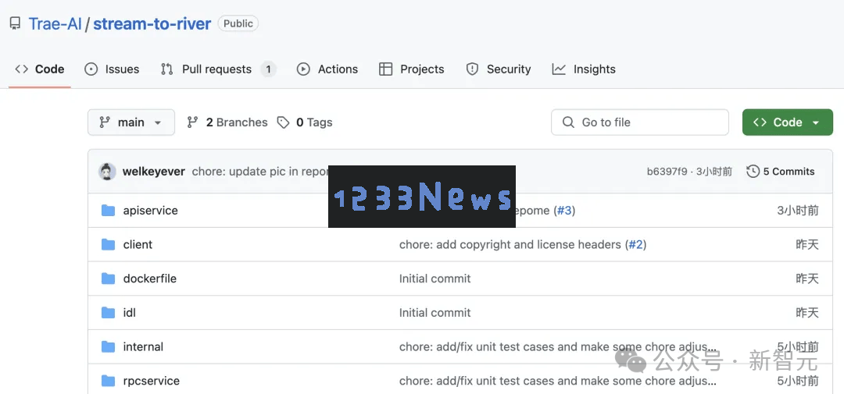Click the apiservice folder icon
This screenshot has height=394, width=844.
click(108, 211)
